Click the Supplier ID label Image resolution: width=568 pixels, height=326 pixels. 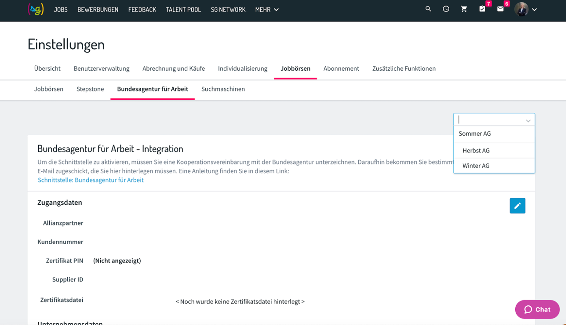click(68, 280)
